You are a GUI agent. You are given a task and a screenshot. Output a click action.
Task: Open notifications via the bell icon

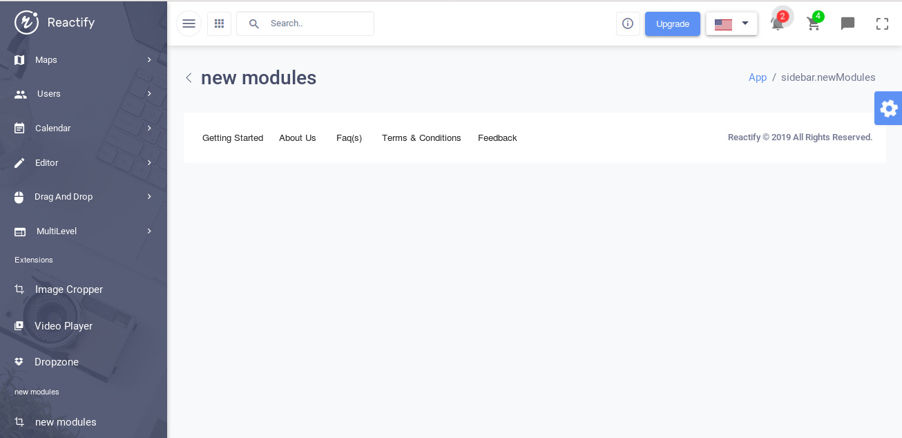777,23
